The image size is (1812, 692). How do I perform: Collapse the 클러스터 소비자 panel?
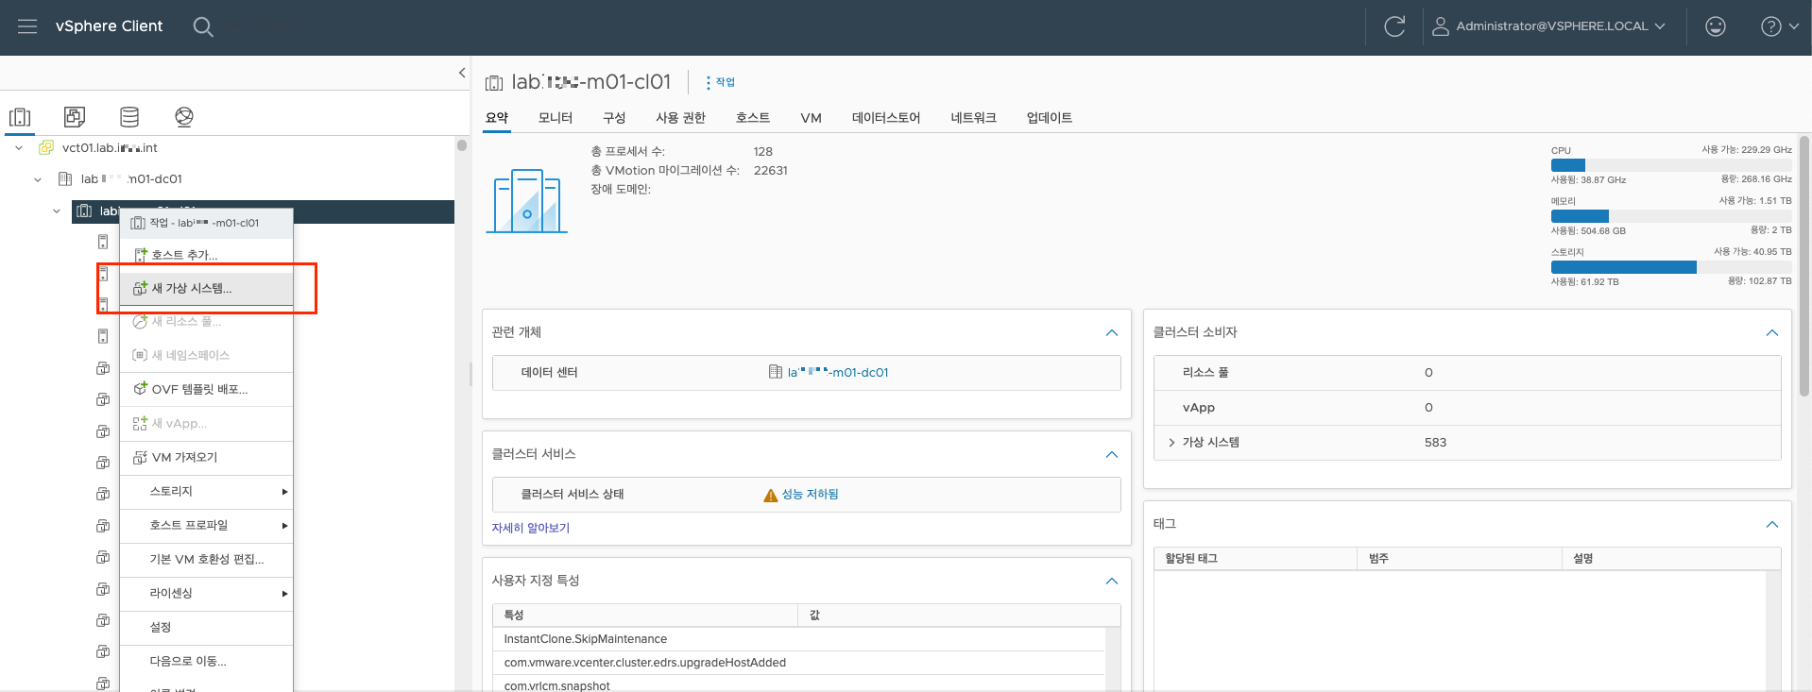point(1772,332)
